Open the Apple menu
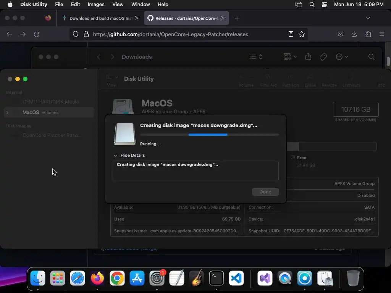391x293 pixels. 10,5
